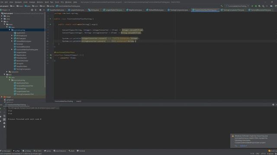277x155 pixels.
Task: Click the Debug bug icon in toolbar
Action: [256, 6]
